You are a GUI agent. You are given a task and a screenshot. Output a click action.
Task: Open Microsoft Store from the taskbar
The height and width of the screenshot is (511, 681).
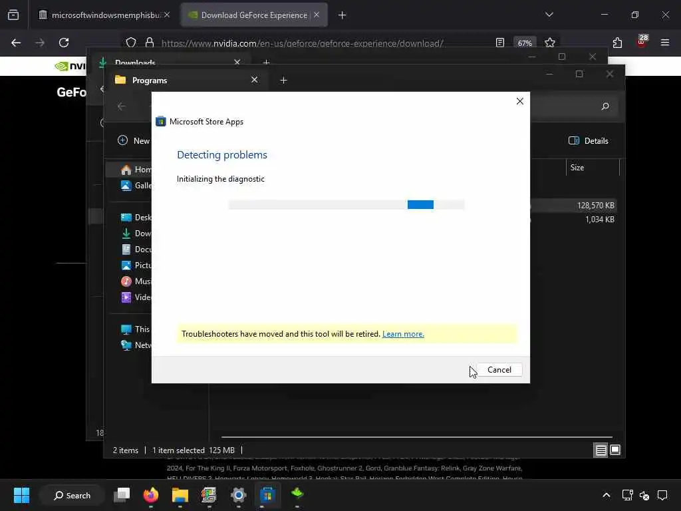267,495
